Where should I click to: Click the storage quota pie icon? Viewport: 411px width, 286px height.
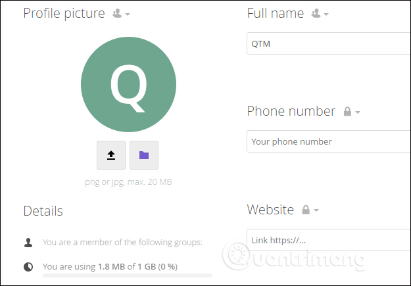pyautogui.click(x=28, y=267)
